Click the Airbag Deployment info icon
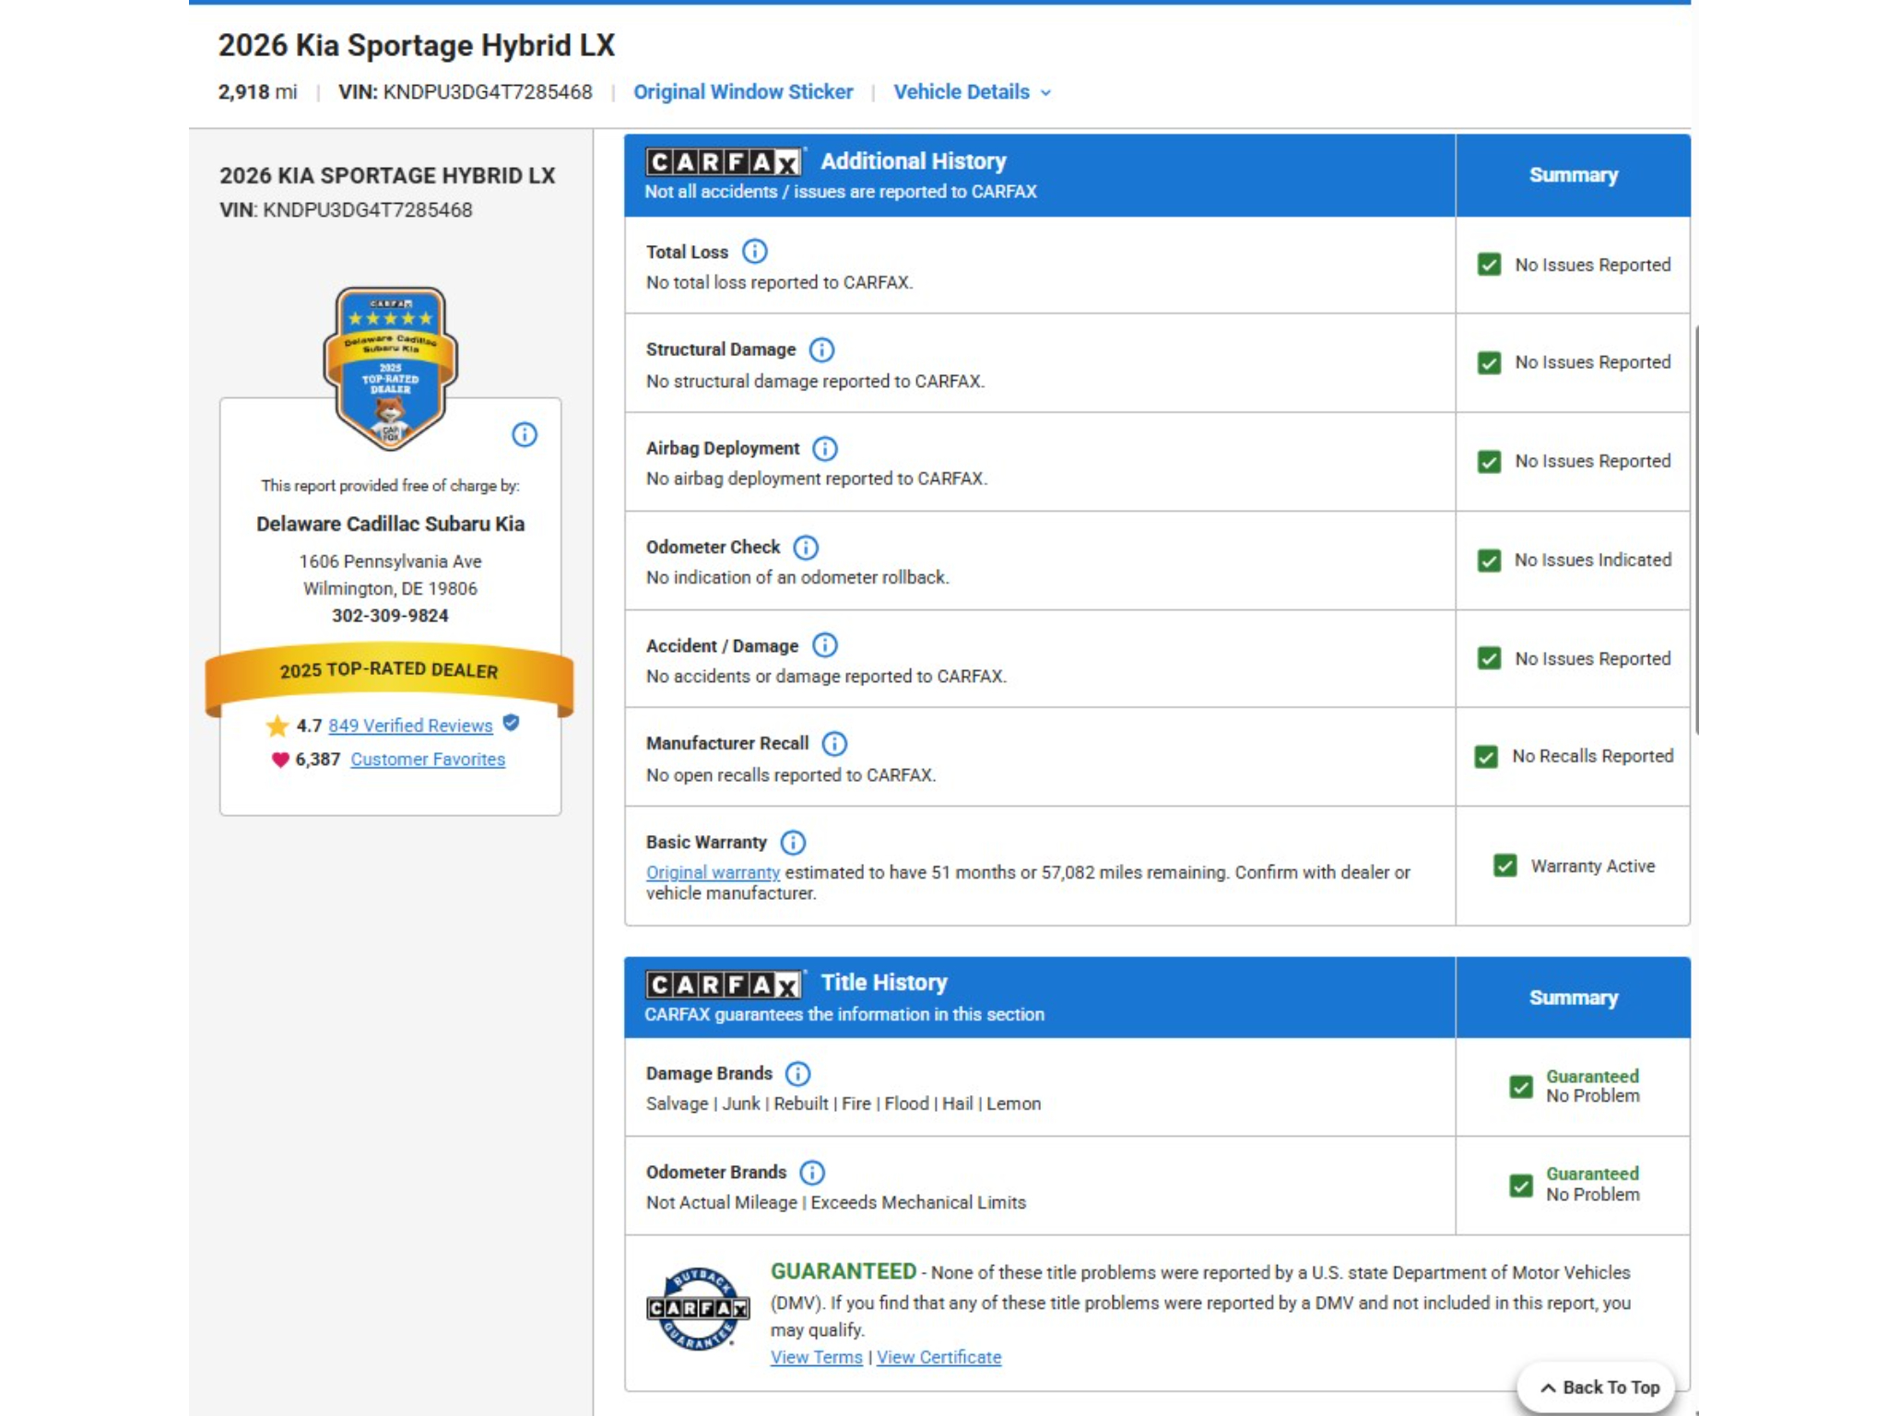The height and width of the screenshot is (1416, 1888). tap(824, 449)
